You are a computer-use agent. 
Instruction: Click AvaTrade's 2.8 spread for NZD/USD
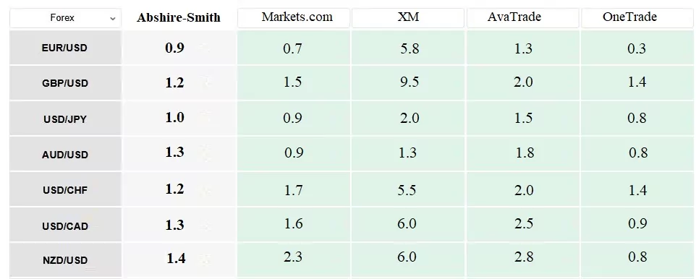click(x=524, y=257)
